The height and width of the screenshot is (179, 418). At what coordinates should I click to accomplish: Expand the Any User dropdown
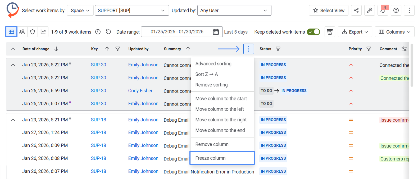pos(234,10)
